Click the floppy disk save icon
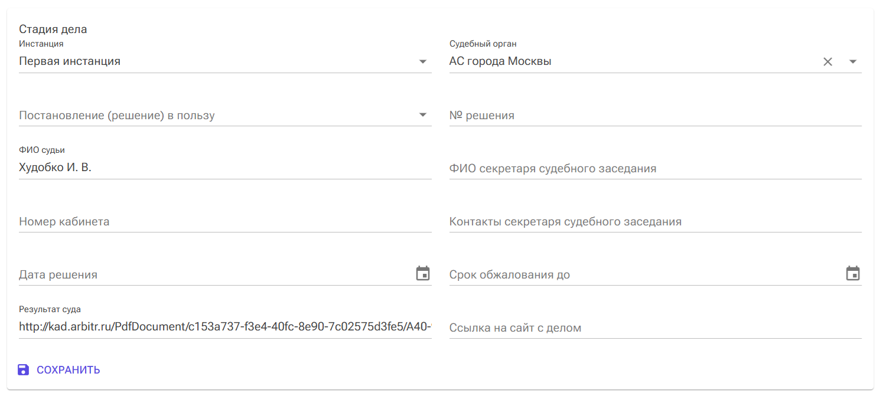 [23, 370]
